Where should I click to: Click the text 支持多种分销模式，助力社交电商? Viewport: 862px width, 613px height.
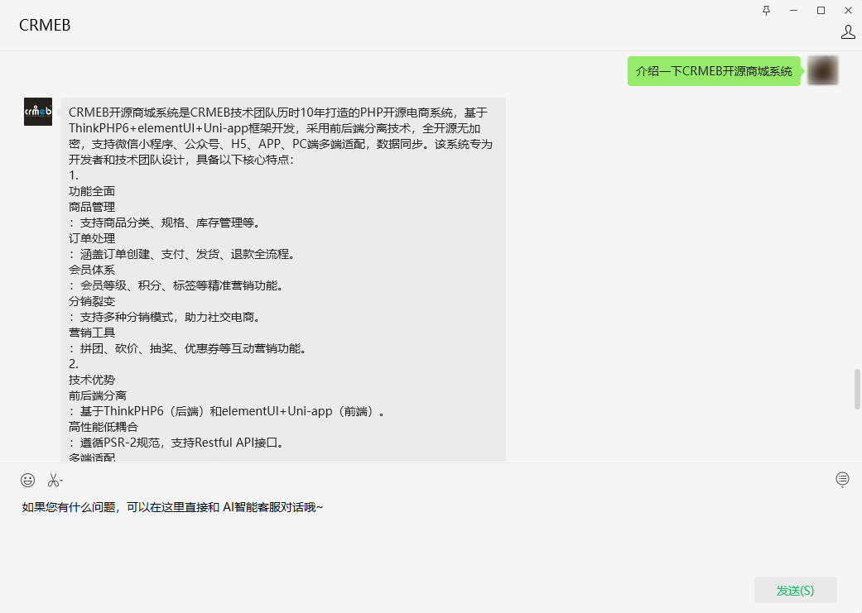coord(167,317)
